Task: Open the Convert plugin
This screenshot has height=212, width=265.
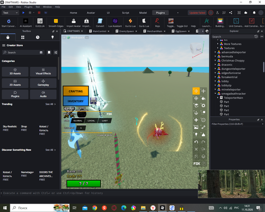Action: click(x=100, y=23)
